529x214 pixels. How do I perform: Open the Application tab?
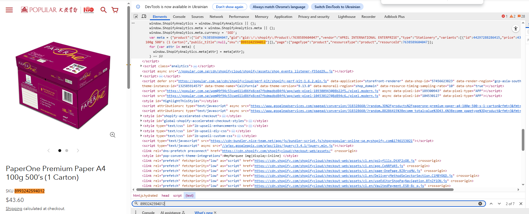coord(283,17)
